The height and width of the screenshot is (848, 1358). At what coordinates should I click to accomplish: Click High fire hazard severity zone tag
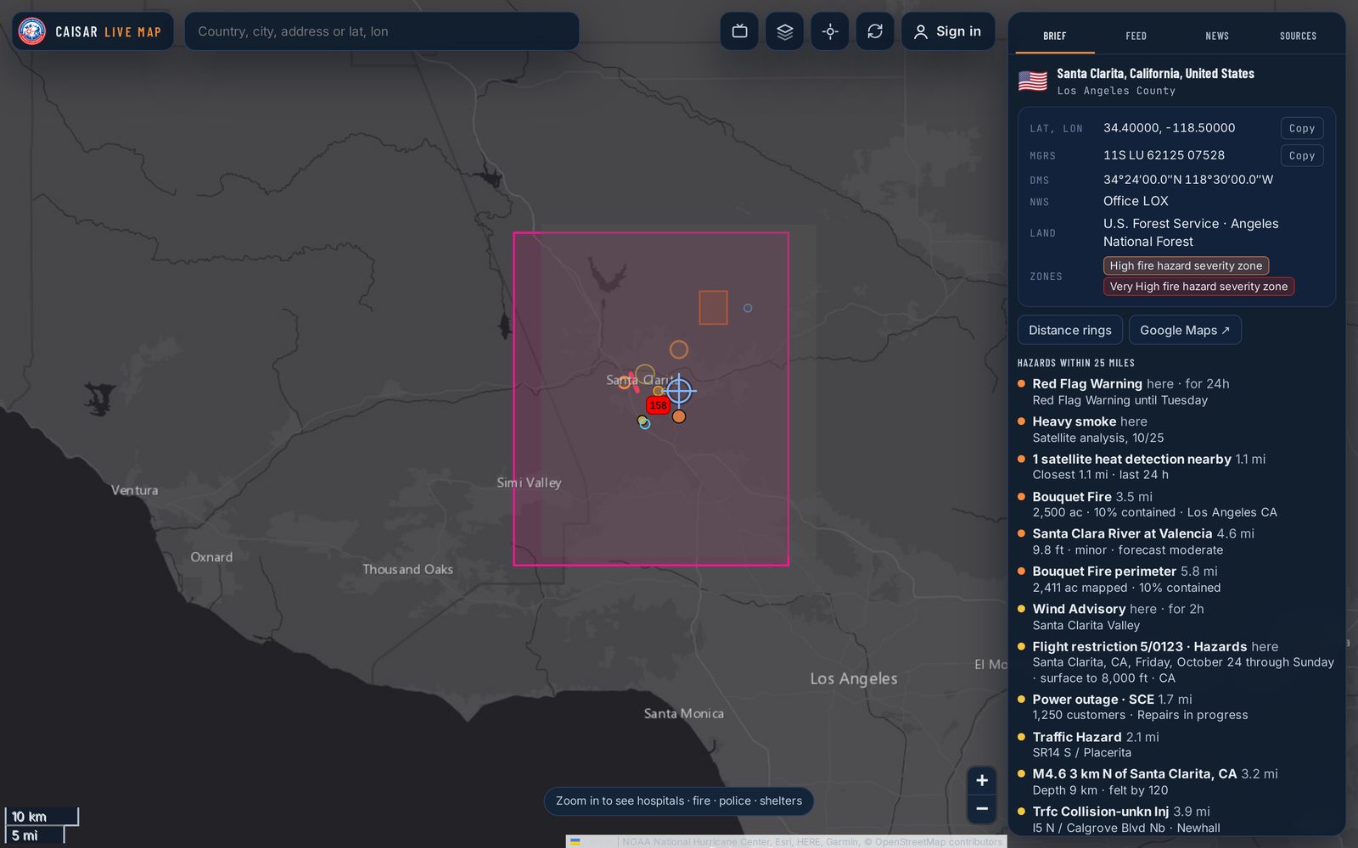[x=1186, y=265]
